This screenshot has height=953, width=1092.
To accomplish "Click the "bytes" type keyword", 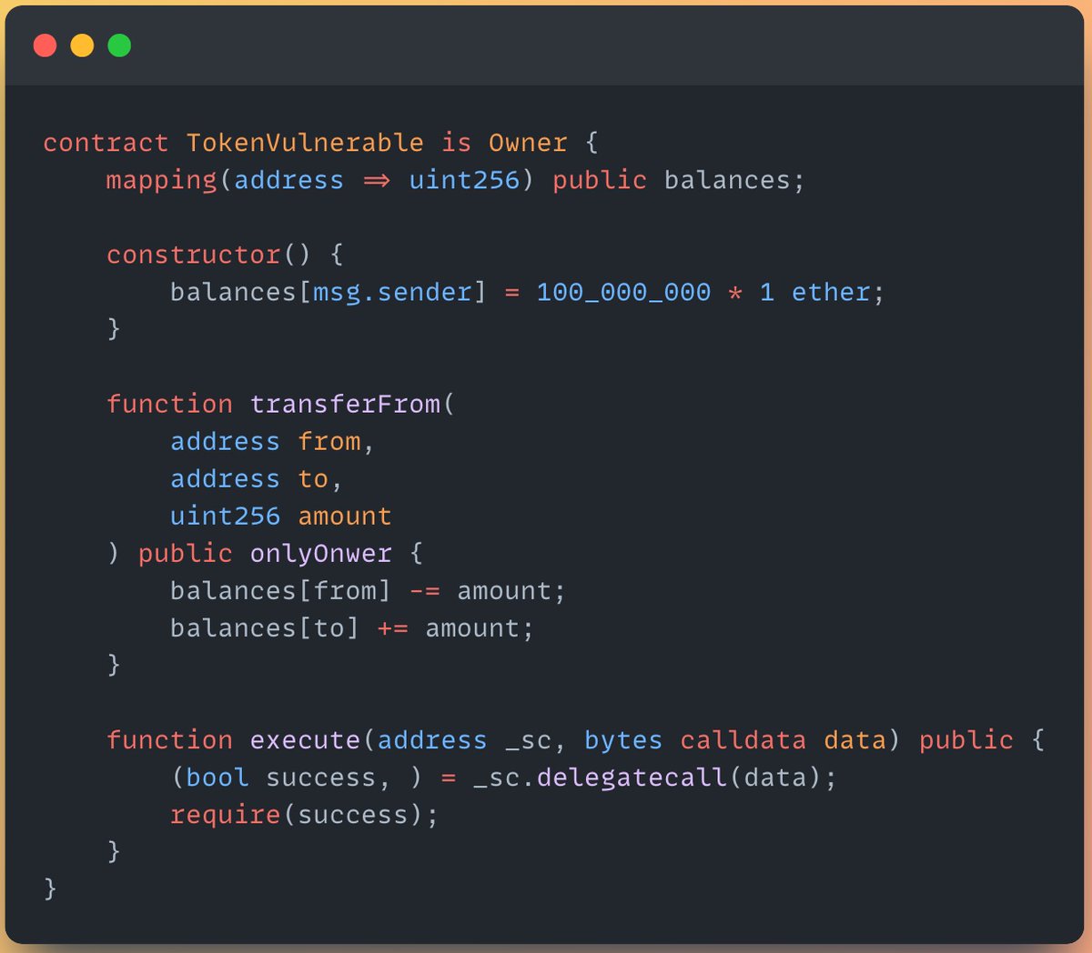I will (x=623, y=740).
